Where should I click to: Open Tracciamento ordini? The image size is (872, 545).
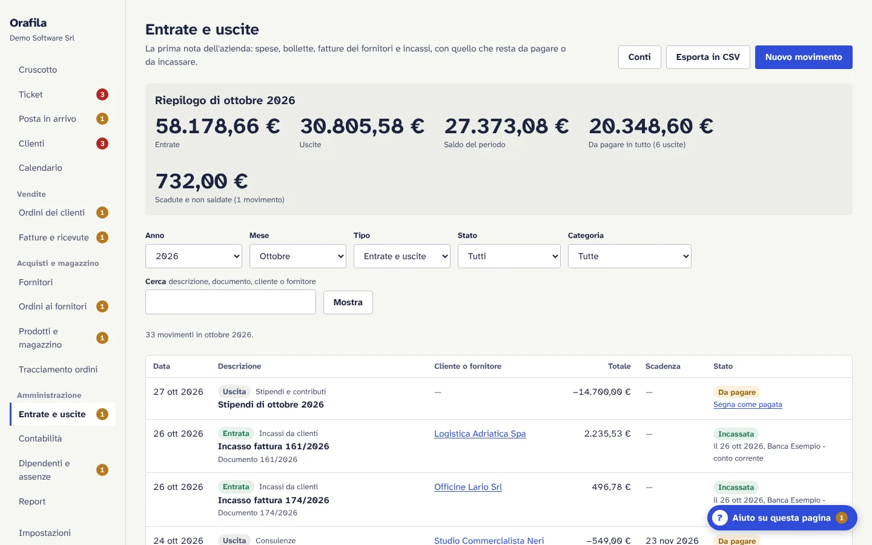coord(62,369)
